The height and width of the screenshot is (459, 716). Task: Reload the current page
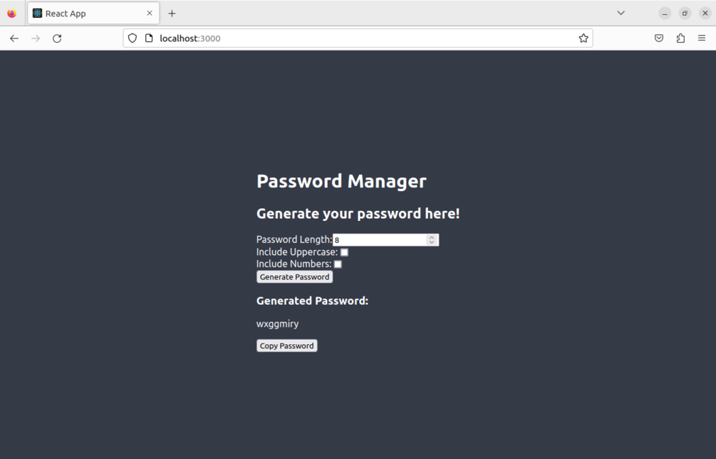[x=57, y=38]
